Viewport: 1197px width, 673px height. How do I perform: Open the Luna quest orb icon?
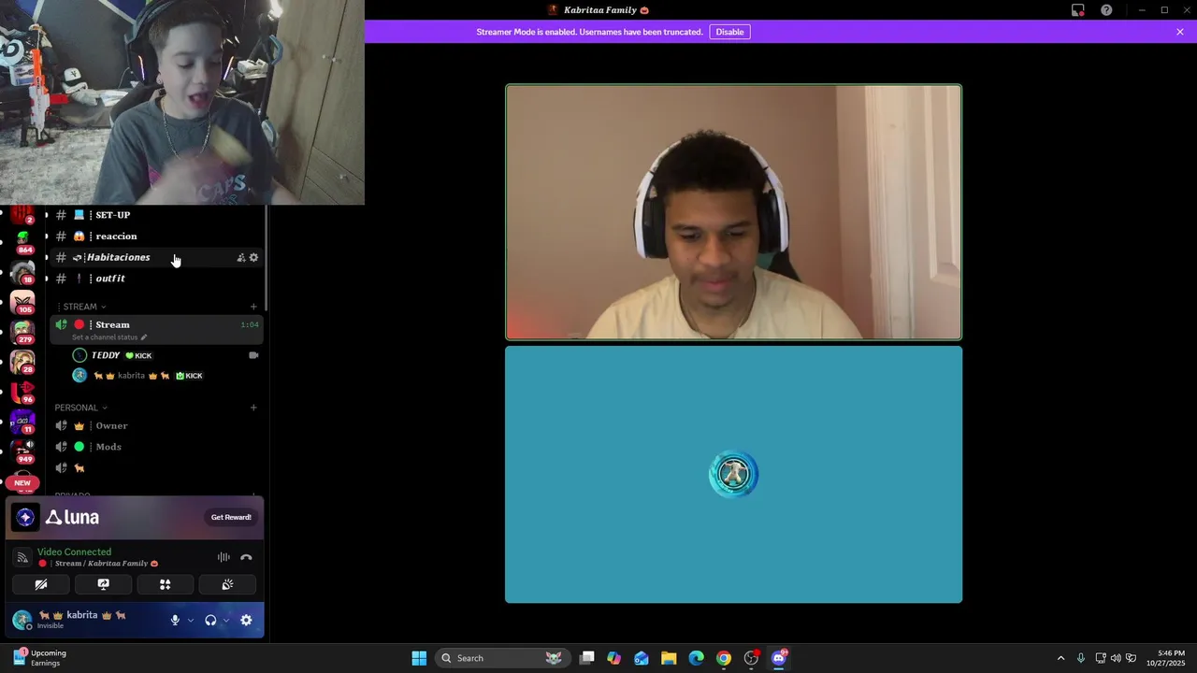25,517
